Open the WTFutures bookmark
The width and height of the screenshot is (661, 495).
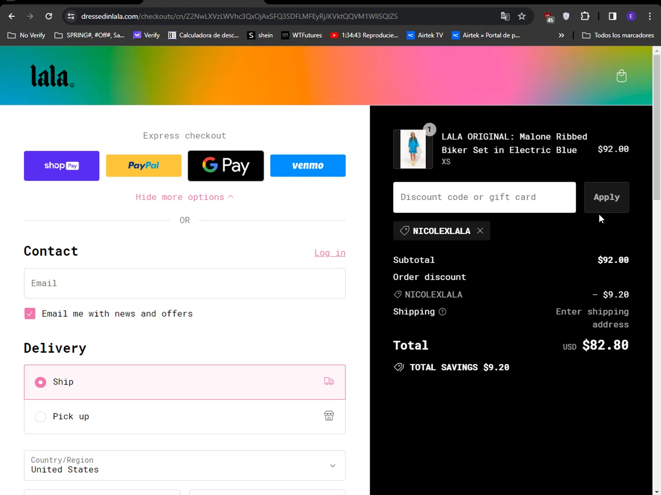(x=302, y=35)
